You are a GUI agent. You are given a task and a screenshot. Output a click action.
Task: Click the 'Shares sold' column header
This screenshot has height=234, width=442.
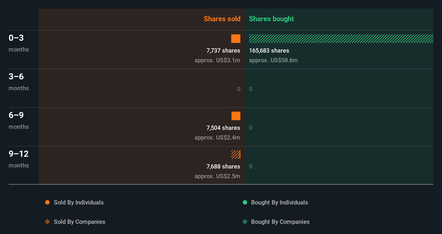pos(222,19)
